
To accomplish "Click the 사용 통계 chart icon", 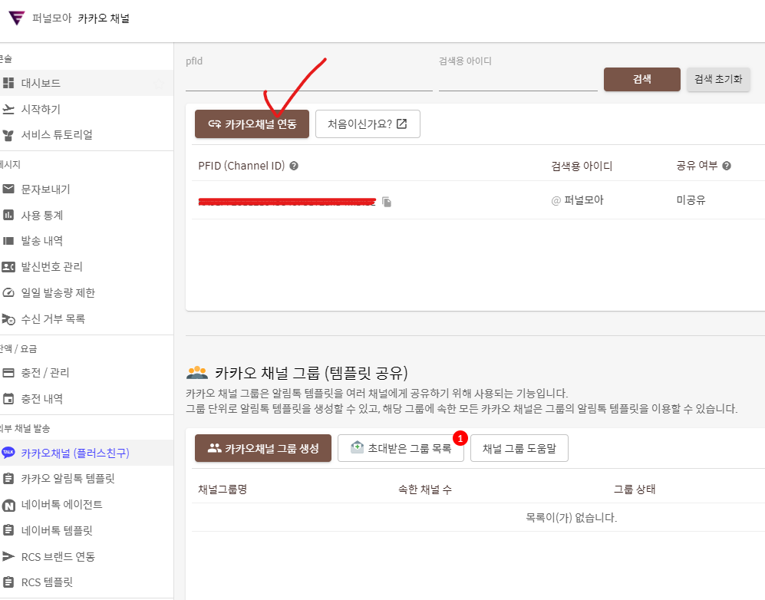I will click(x=8, y=215).
